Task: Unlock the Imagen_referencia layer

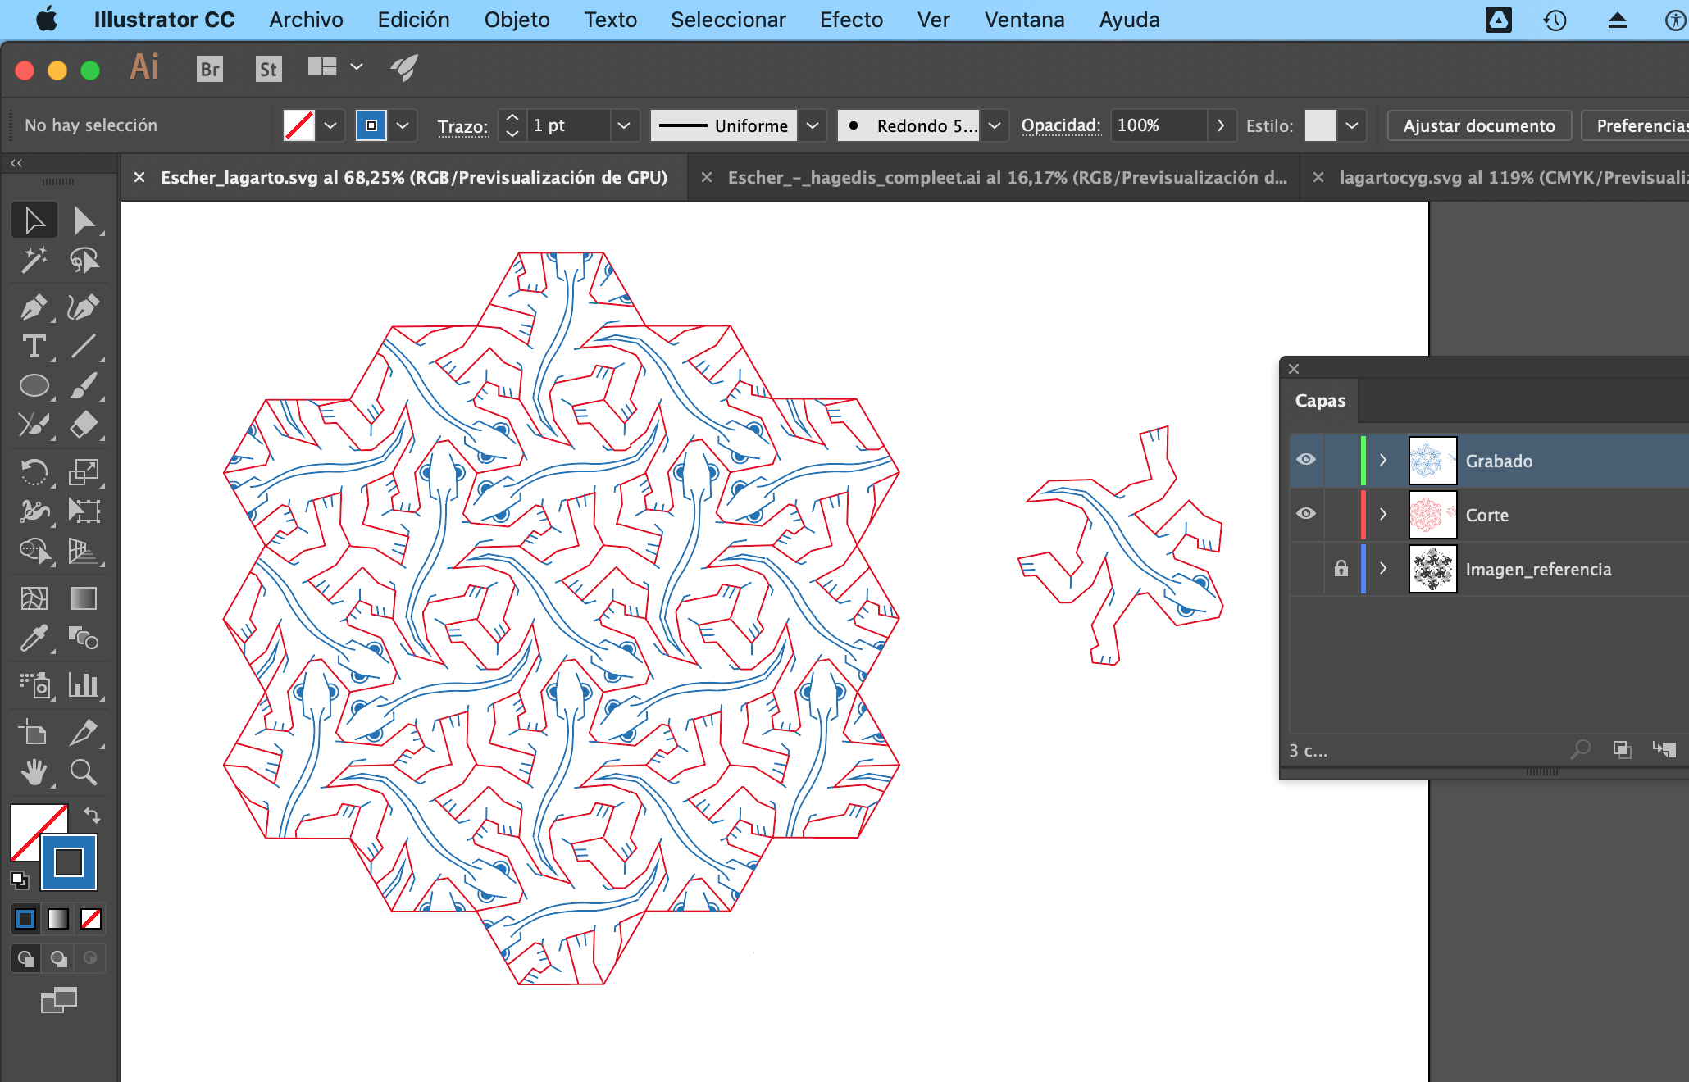Action: pyautogui.click(x=1341, y=568)
